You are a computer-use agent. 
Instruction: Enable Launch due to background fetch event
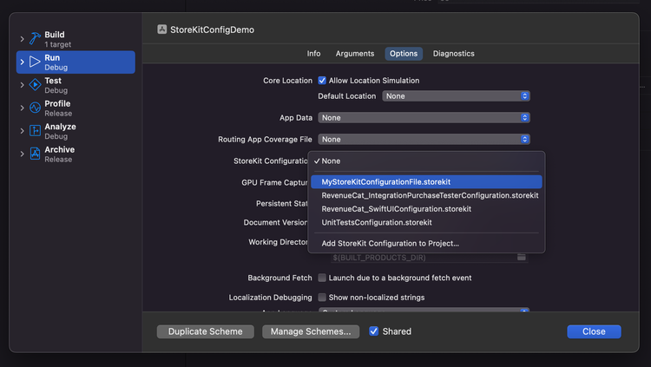click(x=322, y=278)
